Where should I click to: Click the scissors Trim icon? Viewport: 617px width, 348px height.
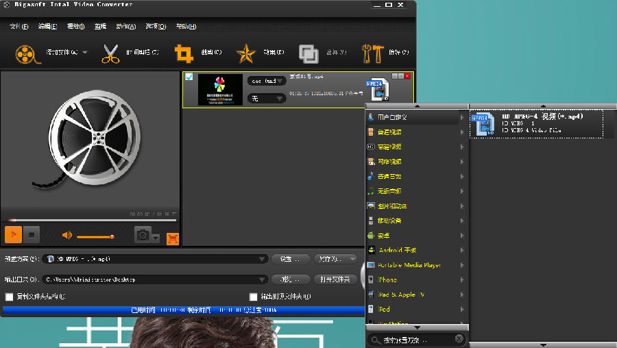[110, 53]
